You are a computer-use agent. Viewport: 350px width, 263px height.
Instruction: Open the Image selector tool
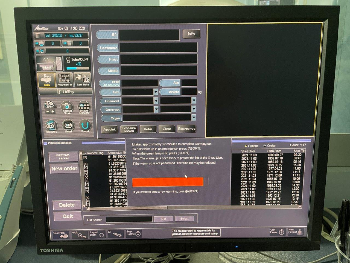(x=84, y=108)
